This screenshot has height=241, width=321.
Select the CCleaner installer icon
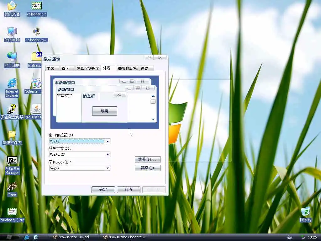[x=33, y=86]
